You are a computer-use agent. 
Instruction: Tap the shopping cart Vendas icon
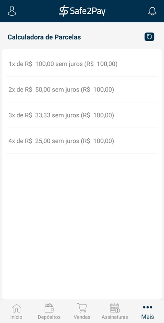(x=82, y=308)
